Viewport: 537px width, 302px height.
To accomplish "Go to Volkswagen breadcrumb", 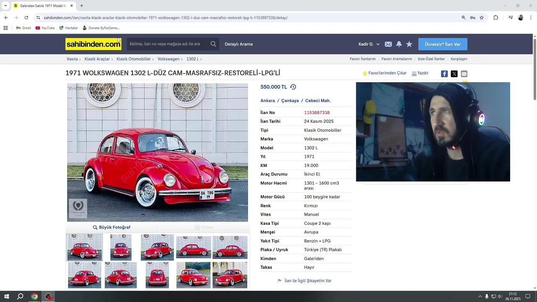I will 169,59.
